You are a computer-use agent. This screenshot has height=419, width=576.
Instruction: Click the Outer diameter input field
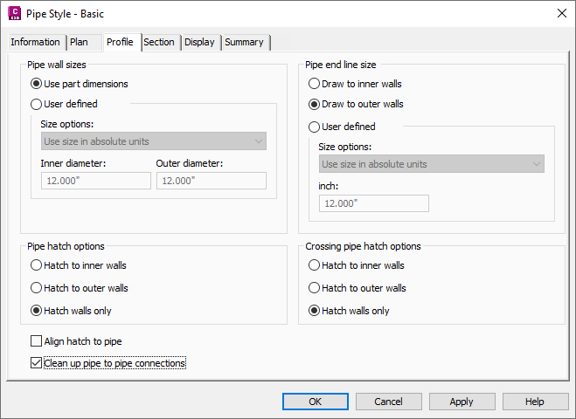pyautogui.click(x=211, y=181)
